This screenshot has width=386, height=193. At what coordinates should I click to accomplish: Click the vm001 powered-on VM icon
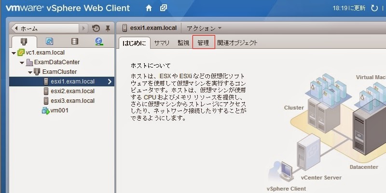[46, 110]
